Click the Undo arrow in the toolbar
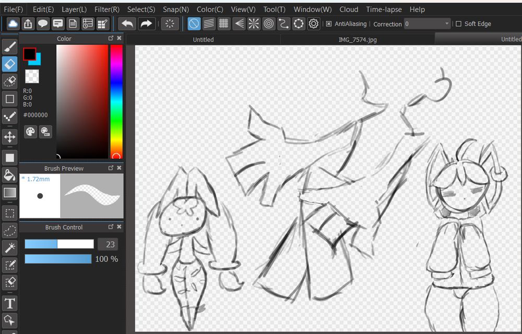This screenshot has width=522, height=334. pos(127,23)
